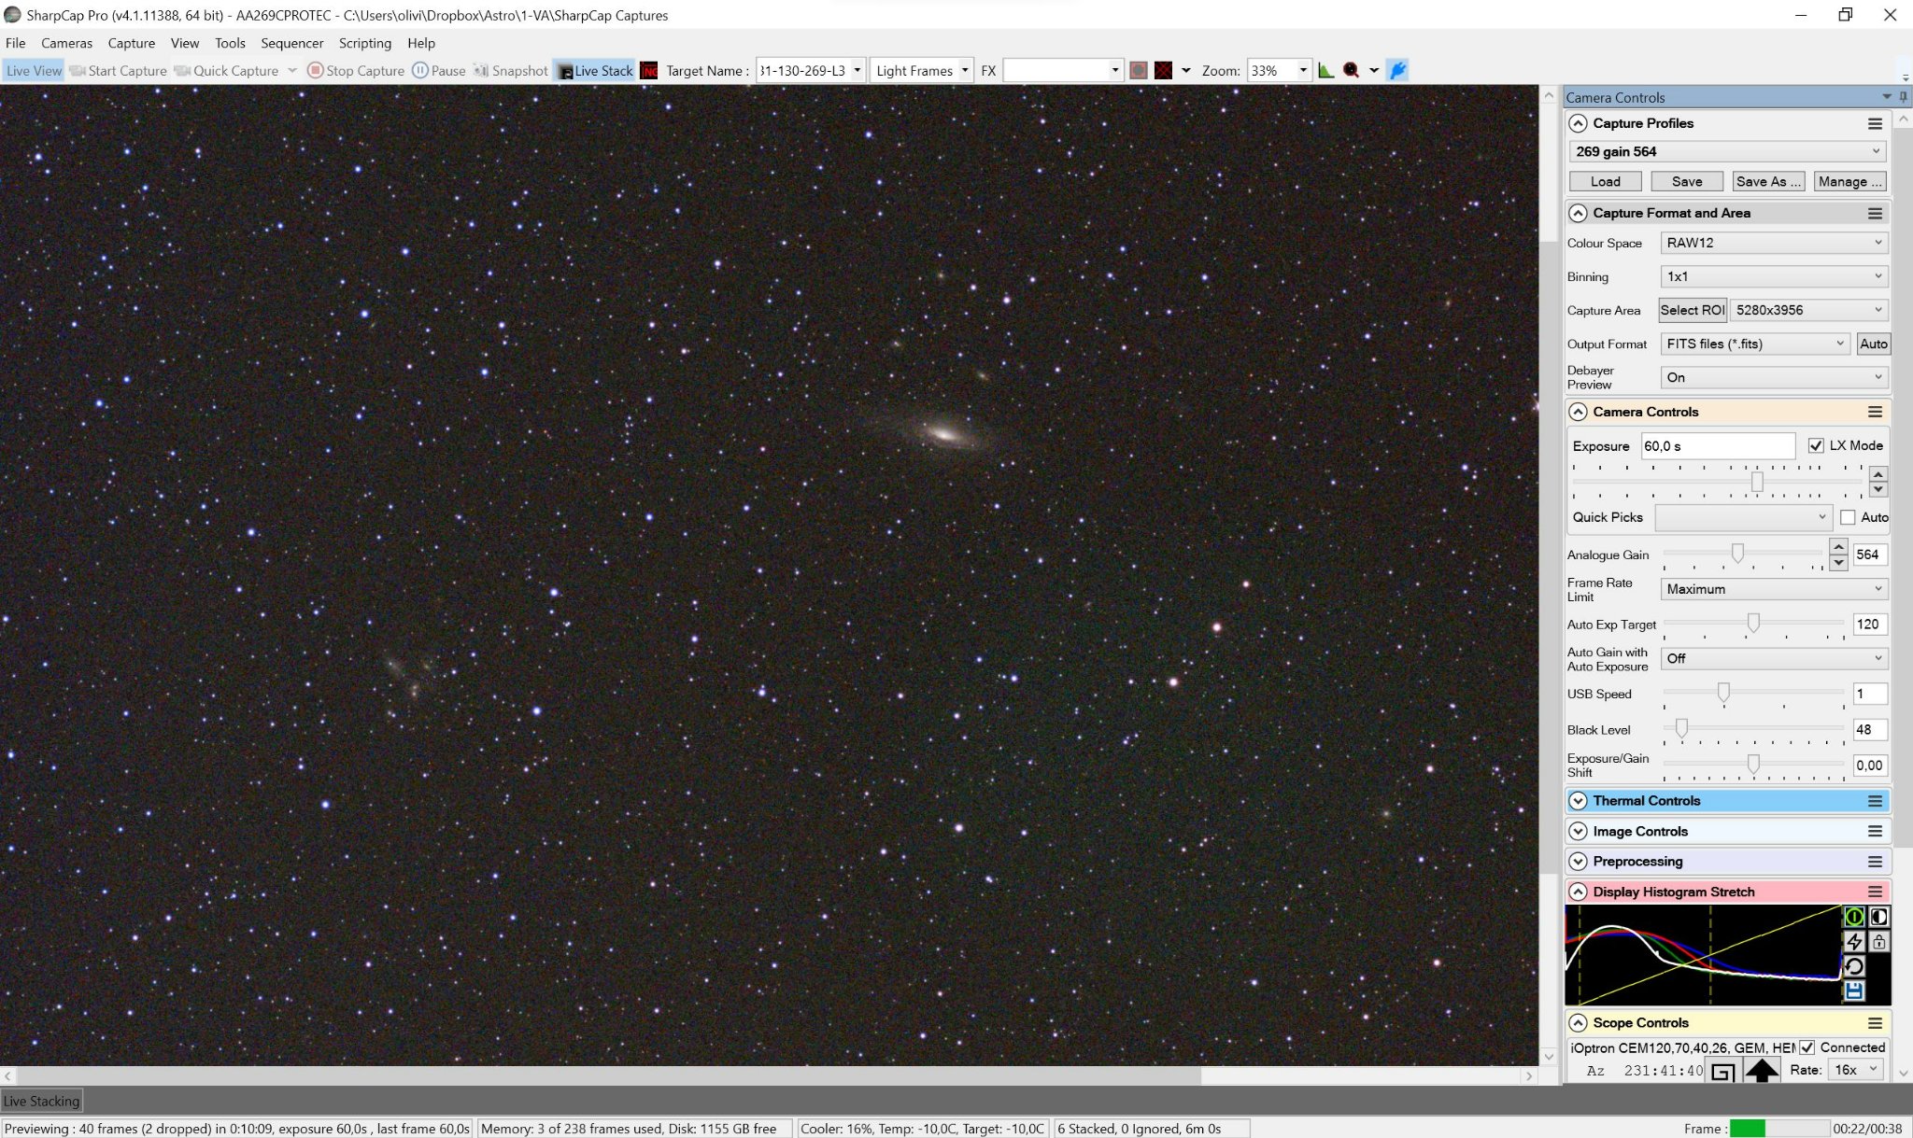Click the padlock button in histogram panel
This screenshot has height=1138, width=1913.
tap(1878, 942)
